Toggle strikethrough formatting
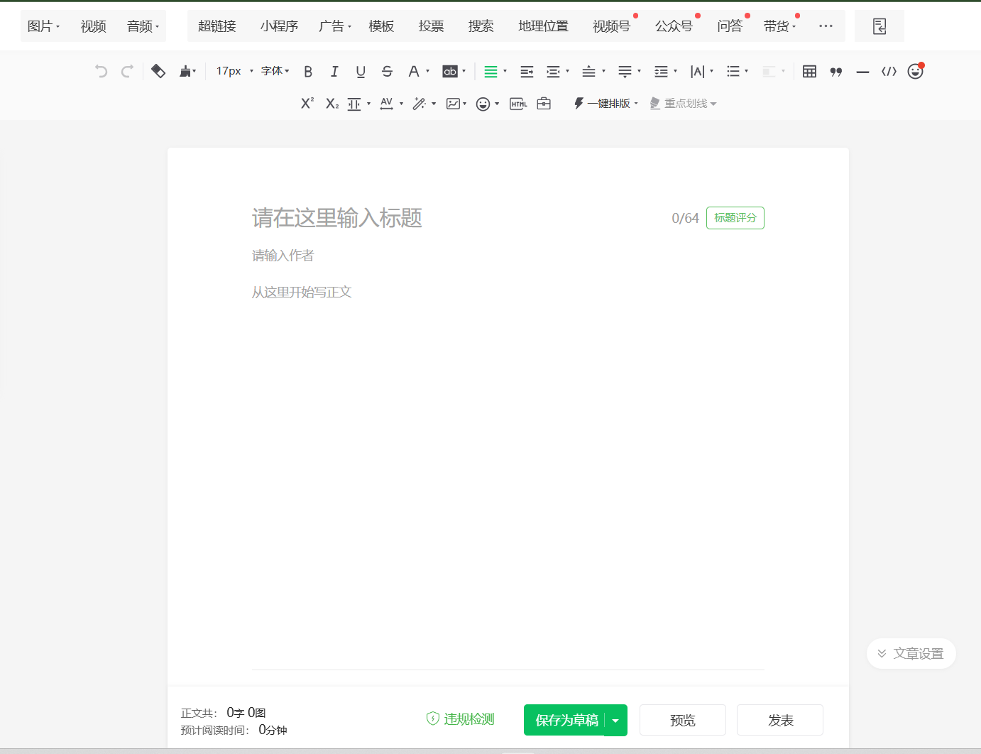The width and height of the screenshot is (981, 754). 387,71
